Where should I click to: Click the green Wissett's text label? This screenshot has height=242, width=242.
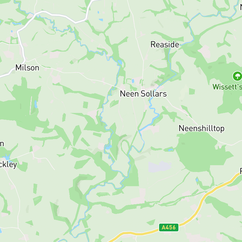pos(227,87)
